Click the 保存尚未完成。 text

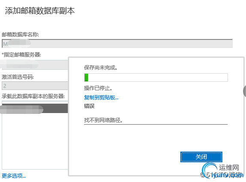(101, 68)
